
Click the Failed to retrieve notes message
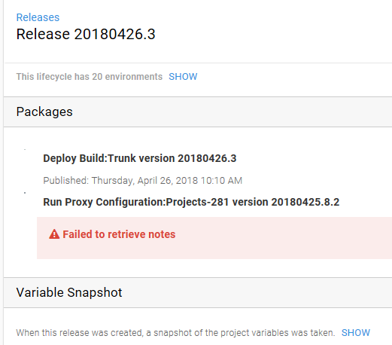tap(119, 234)
